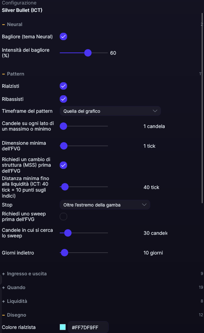Expand the Quando section
The image size is (204, 333).
14,288
